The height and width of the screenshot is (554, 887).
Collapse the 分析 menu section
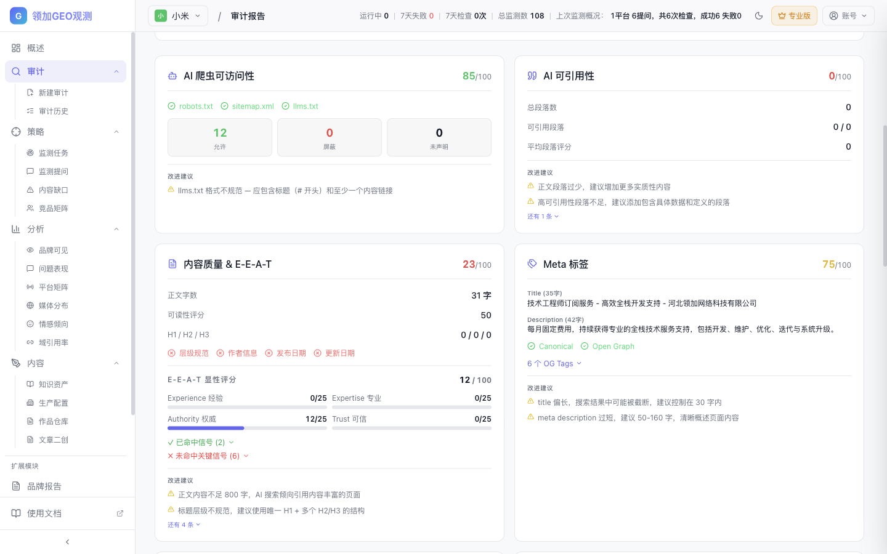pyautogui.click(x=116, y=229)
